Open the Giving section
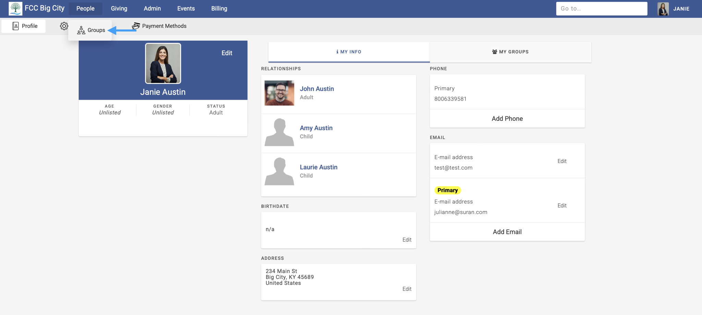This screenshot has width=702, height=315. click(119, 8)
